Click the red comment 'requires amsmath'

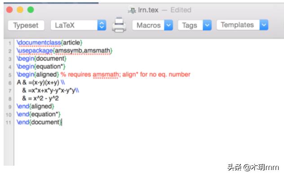[93, 75]
